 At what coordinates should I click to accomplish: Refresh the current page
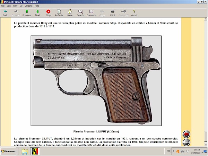pos(59,13)
